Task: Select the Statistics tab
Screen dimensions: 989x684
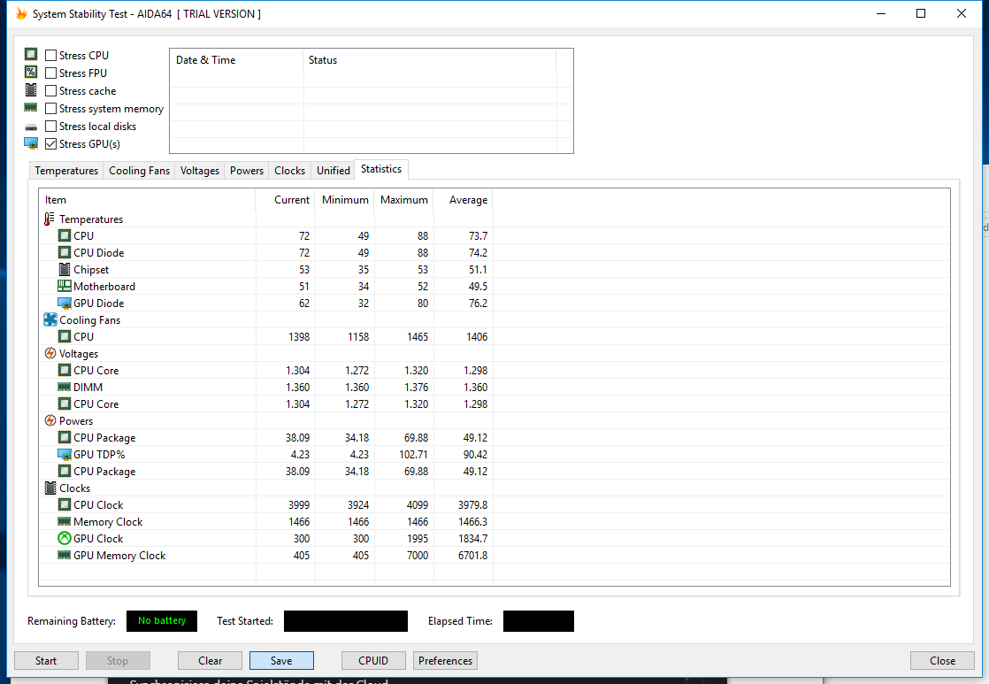Action: click(381, 169)
